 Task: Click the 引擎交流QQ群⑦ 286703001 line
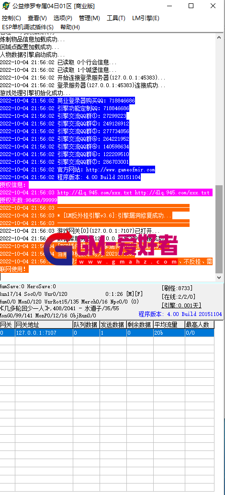pos(64,162)
